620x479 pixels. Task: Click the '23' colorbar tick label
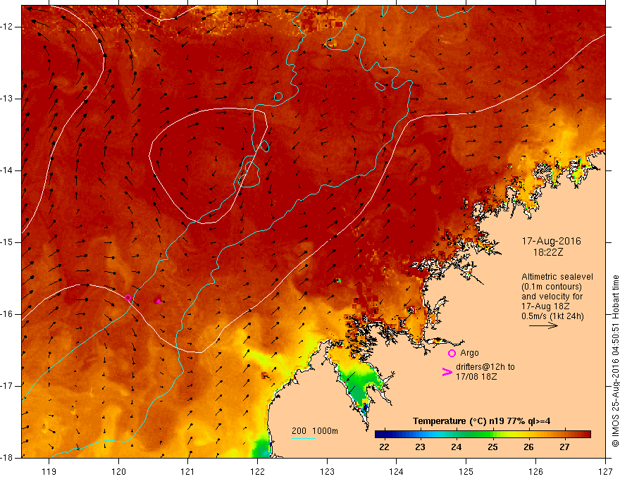pos(420,447)
